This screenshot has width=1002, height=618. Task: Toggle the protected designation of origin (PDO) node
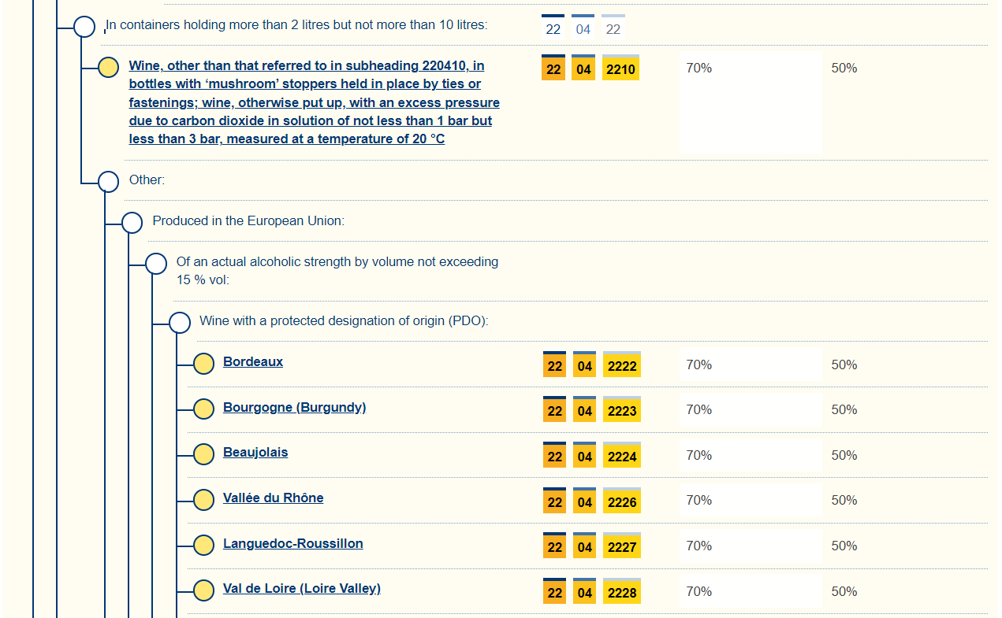pyautogui.click(x=180, y=322)
